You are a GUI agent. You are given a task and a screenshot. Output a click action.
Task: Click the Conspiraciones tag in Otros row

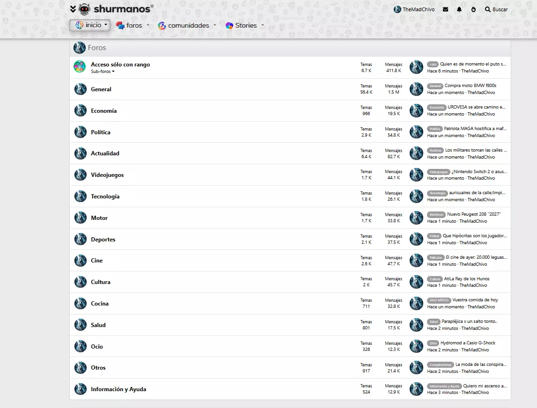click(441, 365)
